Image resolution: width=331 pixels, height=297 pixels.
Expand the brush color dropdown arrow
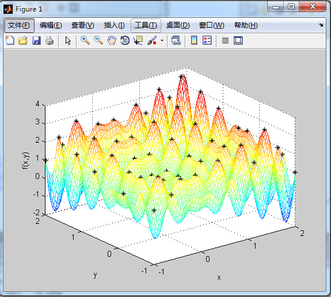162,40
